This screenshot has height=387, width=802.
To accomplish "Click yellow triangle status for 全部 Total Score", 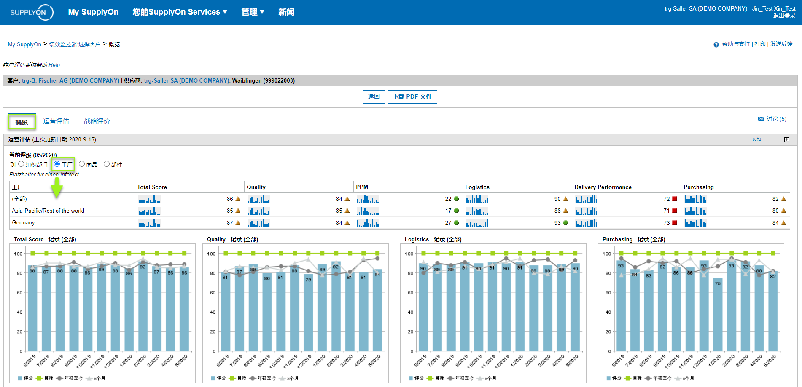I will (238, 199).
